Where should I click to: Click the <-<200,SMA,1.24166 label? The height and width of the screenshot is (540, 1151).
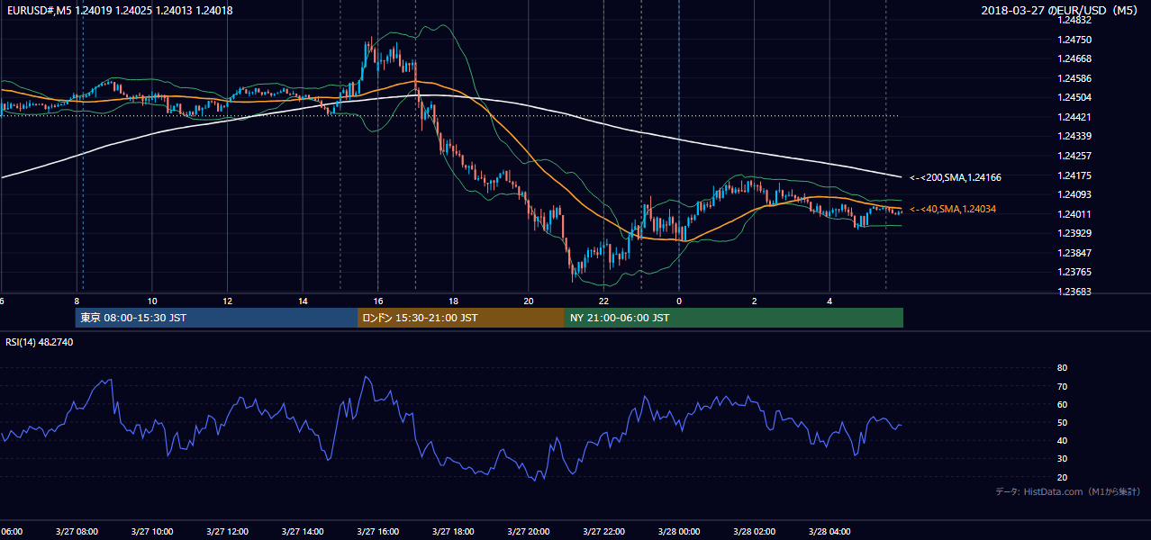click(x=955, y=177)
